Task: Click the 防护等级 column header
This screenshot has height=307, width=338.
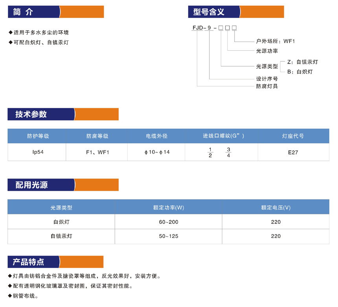Action: (38, 136)
